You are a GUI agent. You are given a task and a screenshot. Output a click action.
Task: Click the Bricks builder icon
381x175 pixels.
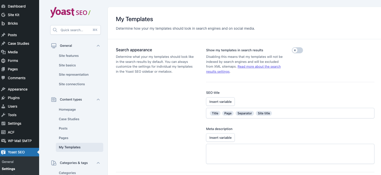pyautogui.click(x=3, y=23)
